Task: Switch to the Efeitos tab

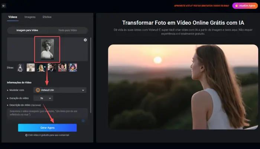Action: [x=47, y=17]
